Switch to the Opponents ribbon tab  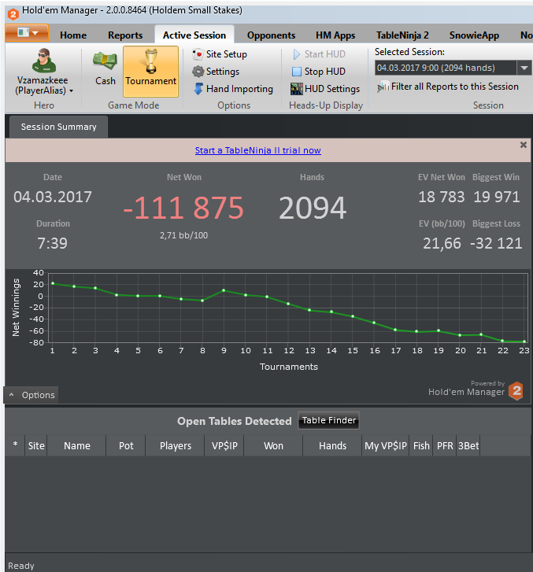[271, 35]
